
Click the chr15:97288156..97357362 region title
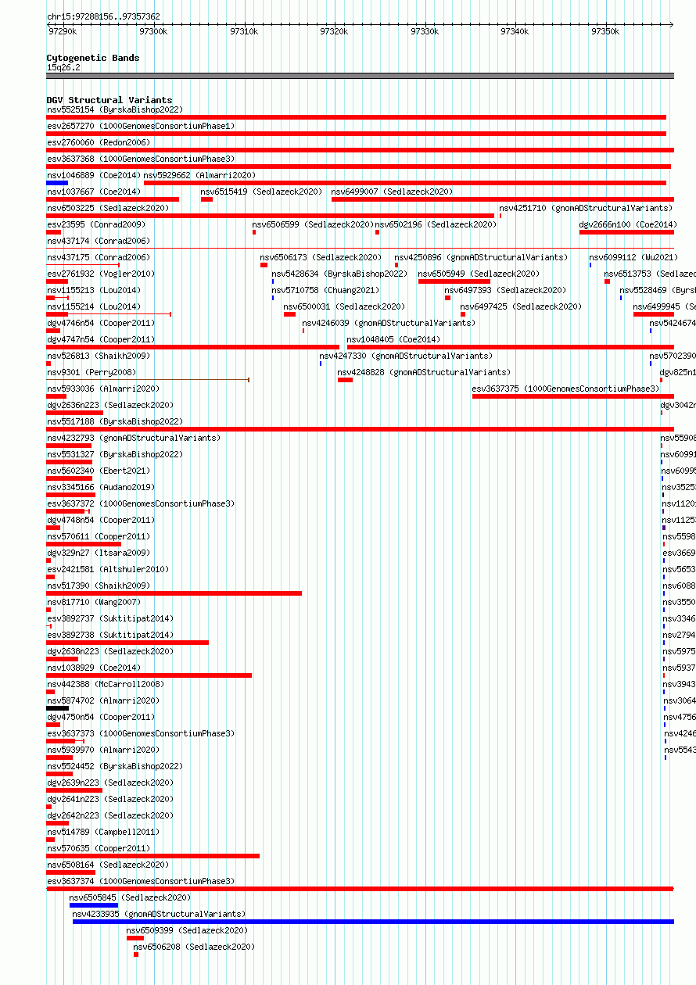tap(103, 16)
